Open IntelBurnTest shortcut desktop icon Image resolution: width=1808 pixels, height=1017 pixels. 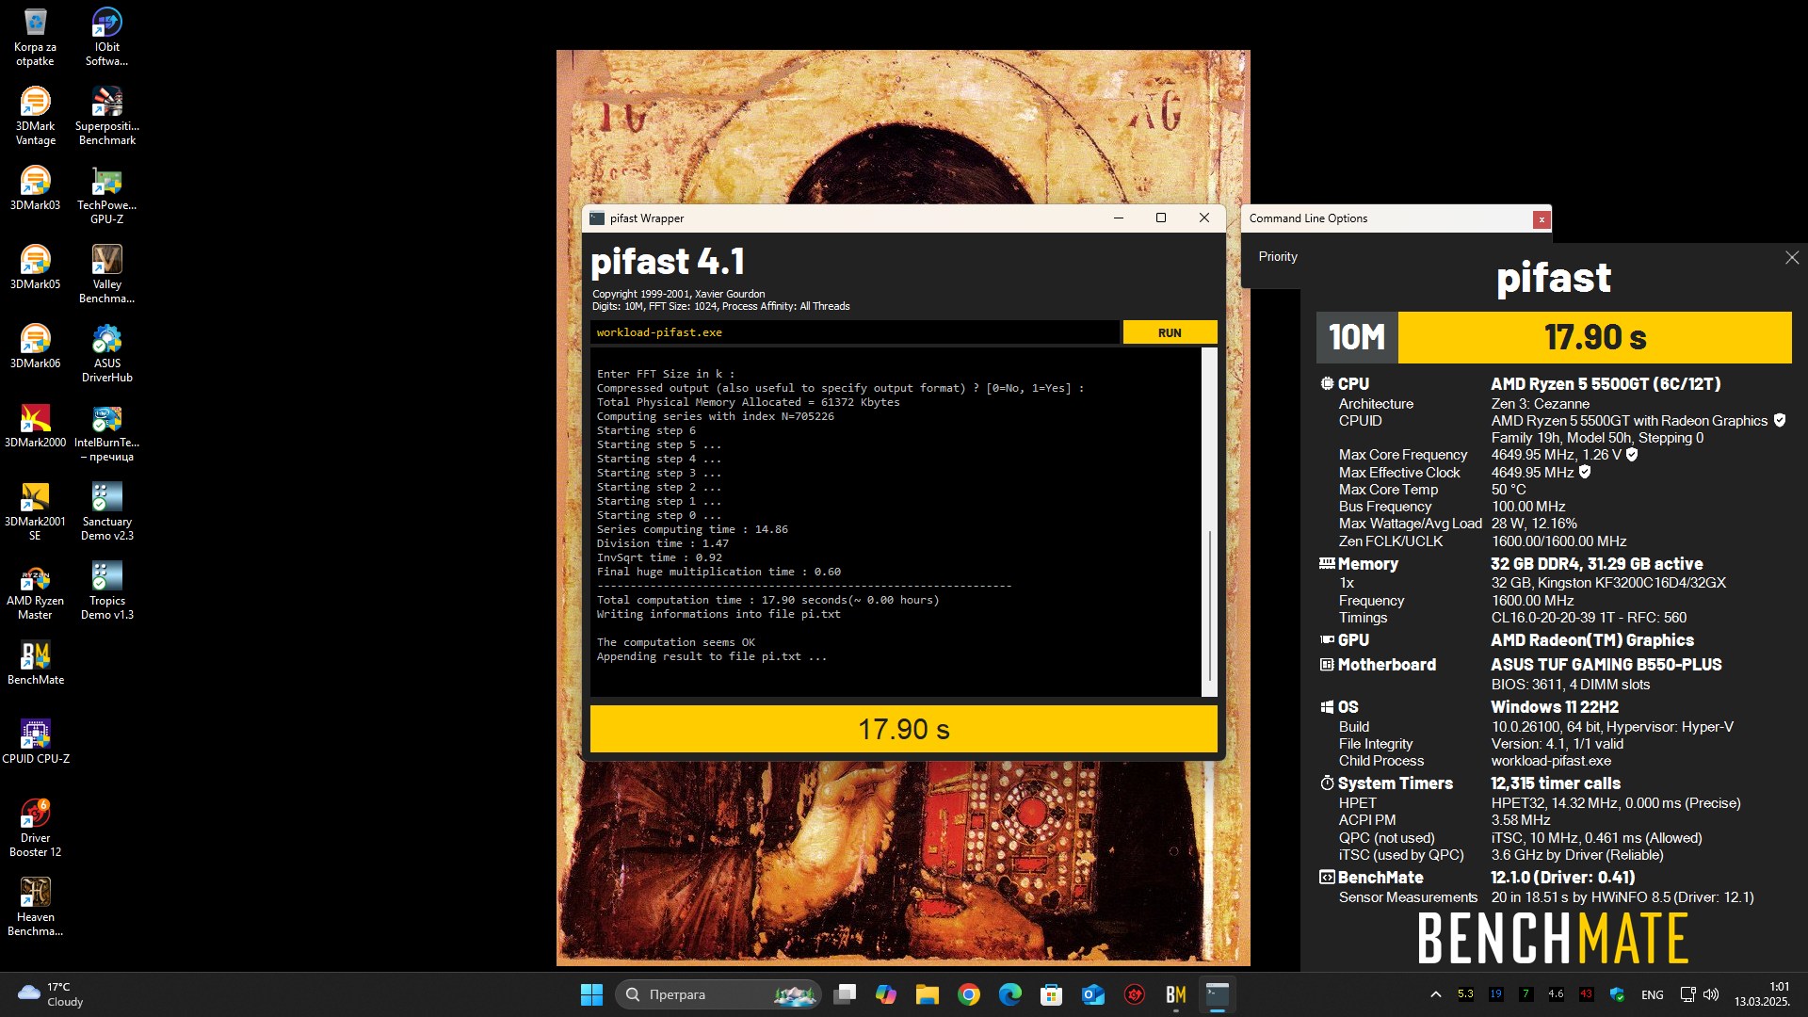[x=106, y=432]
